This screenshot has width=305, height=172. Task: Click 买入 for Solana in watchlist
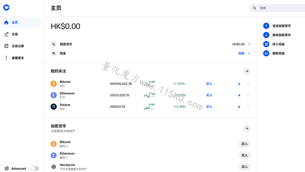[x=209, y=107]
